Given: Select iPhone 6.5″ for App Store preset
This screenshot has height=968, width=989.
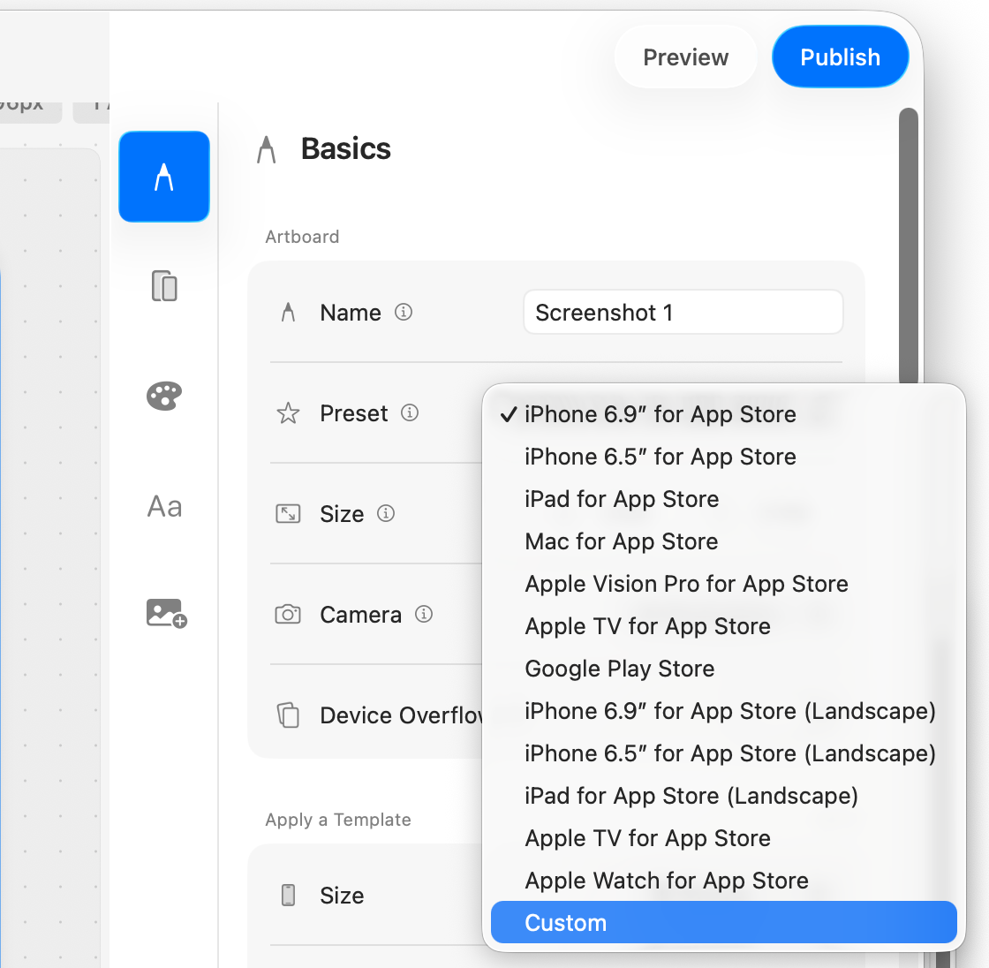Looking at the screenshot, I should [x=723, y=457].
